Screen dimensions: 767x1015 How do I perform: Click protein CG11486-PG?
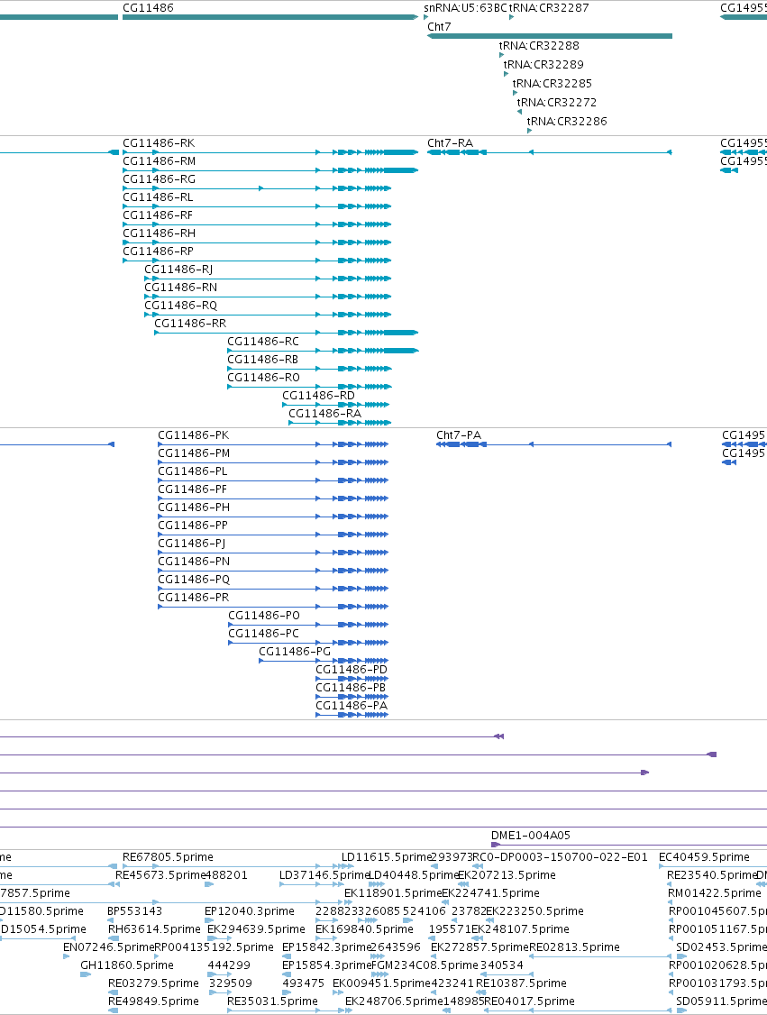(295, 652)
